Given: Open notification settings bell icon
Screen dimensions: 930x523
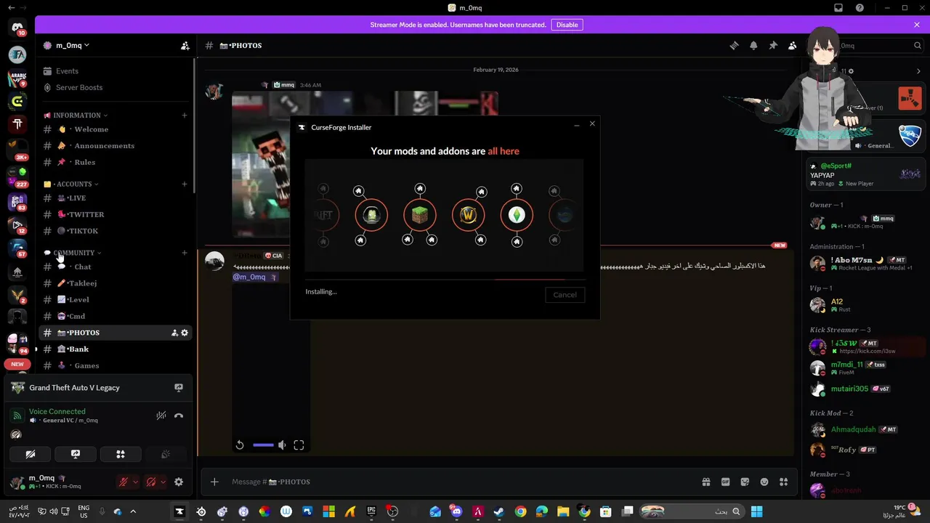Looking at the screenshot, I should 753,45.
